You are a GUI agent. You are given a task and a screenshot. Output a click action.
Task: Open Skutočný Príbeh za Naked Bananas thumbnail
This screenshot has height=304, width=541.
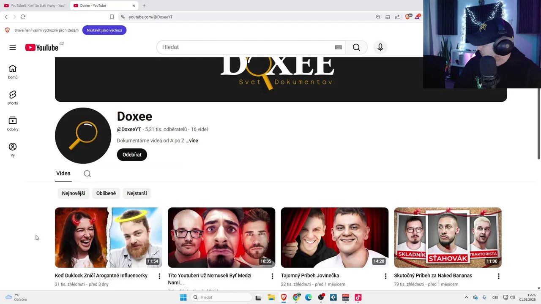click(x=448, y=237)
